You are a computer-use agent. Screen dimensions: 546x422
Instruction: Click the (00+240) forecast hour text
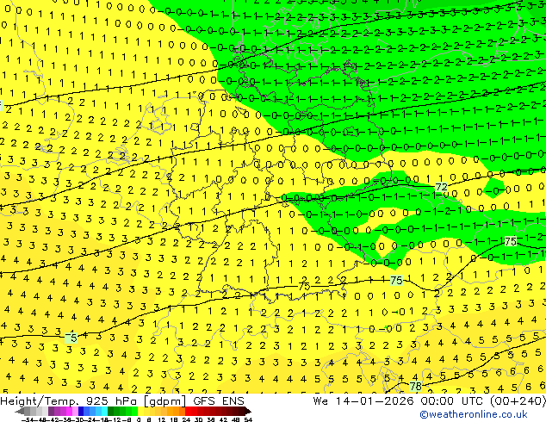click(518, 400)
